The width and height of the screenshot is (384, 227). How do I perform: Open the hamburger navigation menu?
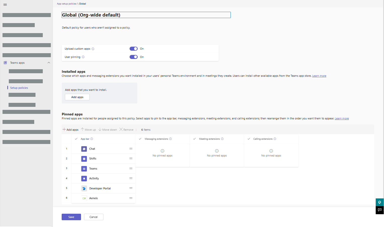tap(5, 5)
